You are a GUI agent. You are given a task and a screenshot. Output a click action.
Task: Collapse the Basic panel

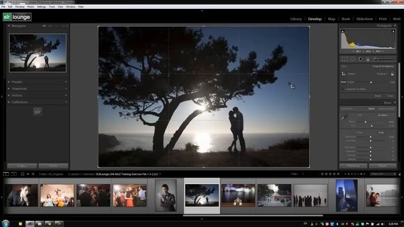[395, 103]
